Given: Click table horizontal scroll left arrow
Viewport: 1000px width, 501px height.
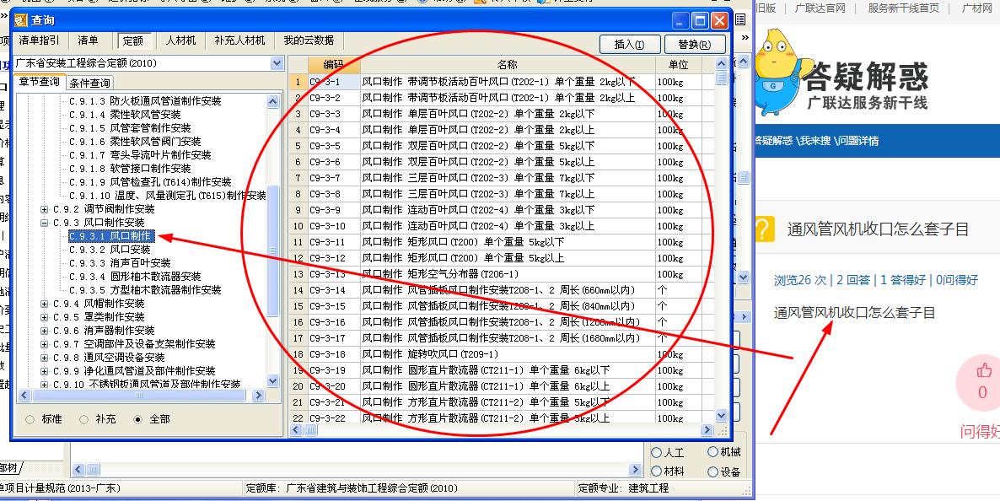Looking at the screenshot, I should click(297, 430).
